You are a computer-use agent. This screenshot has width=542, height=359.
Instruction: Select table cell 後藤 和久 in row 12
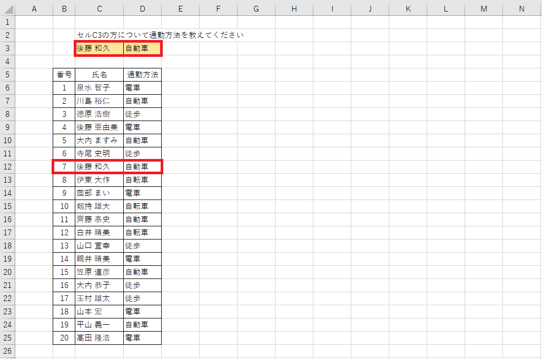point(99,167)
